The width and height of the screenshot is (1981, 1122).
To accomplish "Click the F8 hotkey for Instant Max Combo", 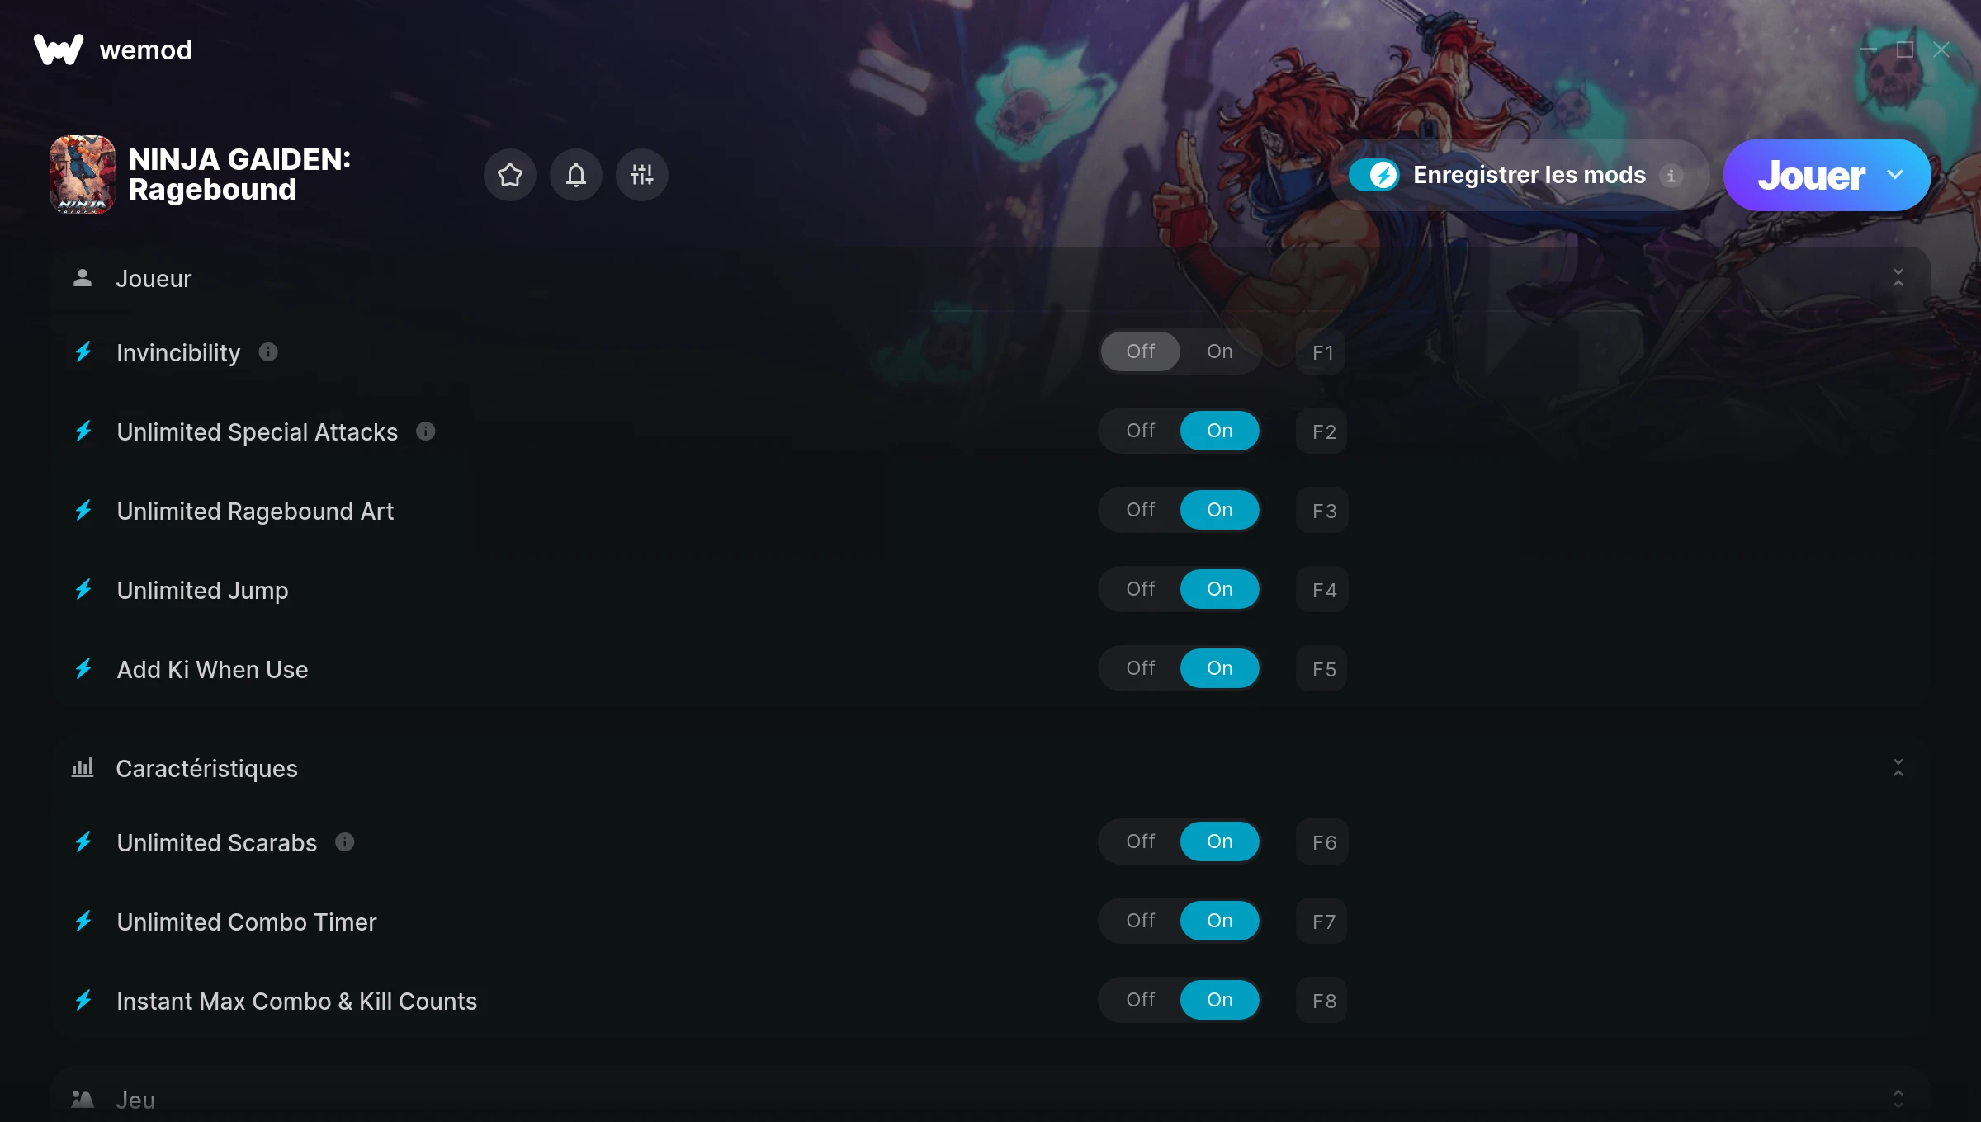I will [1323, 1001].
